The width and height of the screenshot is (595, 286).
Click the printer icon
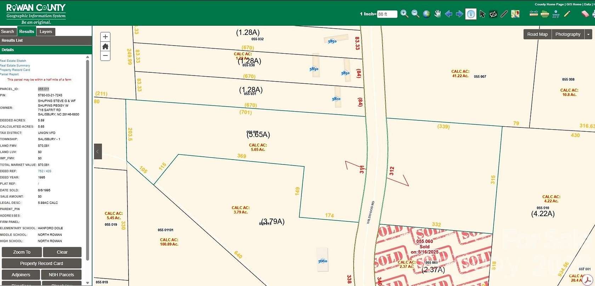[x=594, y=14]
